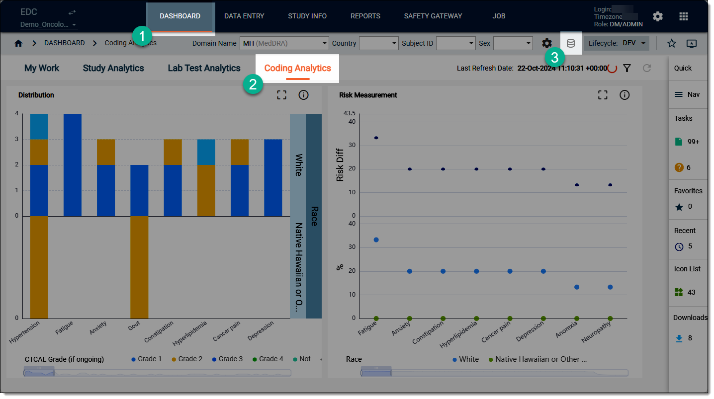Select the Coding Analytics tab

[297, 68]
